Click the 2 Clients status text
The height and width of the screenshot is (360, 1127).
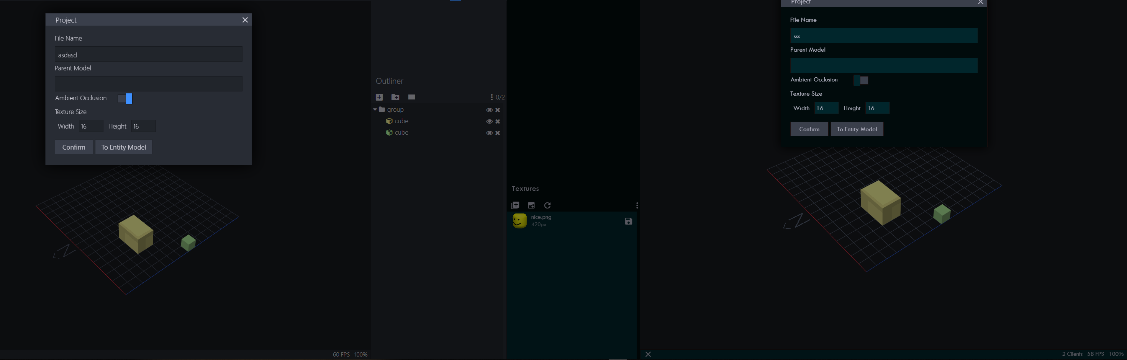[1072, 354]
